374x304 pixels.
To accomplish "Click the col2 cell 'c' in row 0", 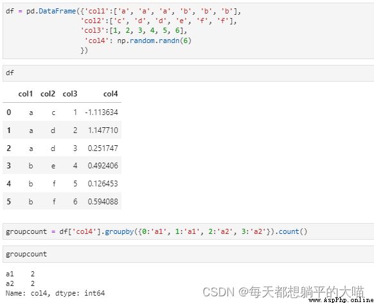I will point(53,112).
